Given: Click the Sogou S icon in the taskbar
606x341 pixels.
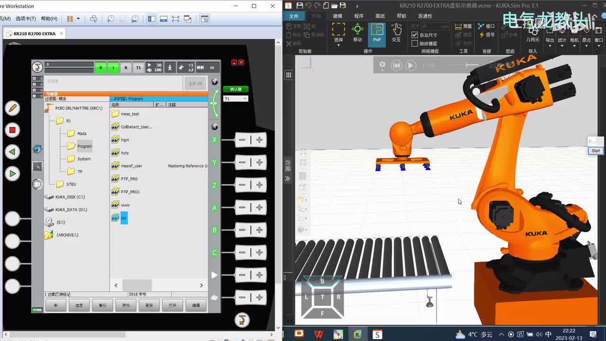Looking at the screenshot, I should coord(377,334).
